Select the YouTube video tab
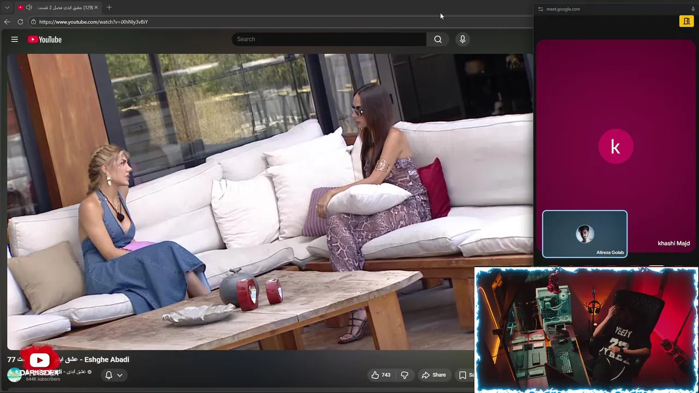The image size is (699, 393). tap(57, 8)
